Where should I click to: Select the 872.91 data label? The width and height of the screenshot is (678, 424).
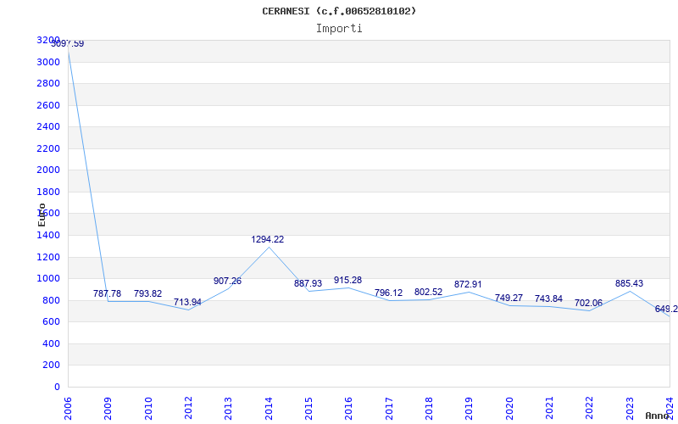[x=469, y=284]
